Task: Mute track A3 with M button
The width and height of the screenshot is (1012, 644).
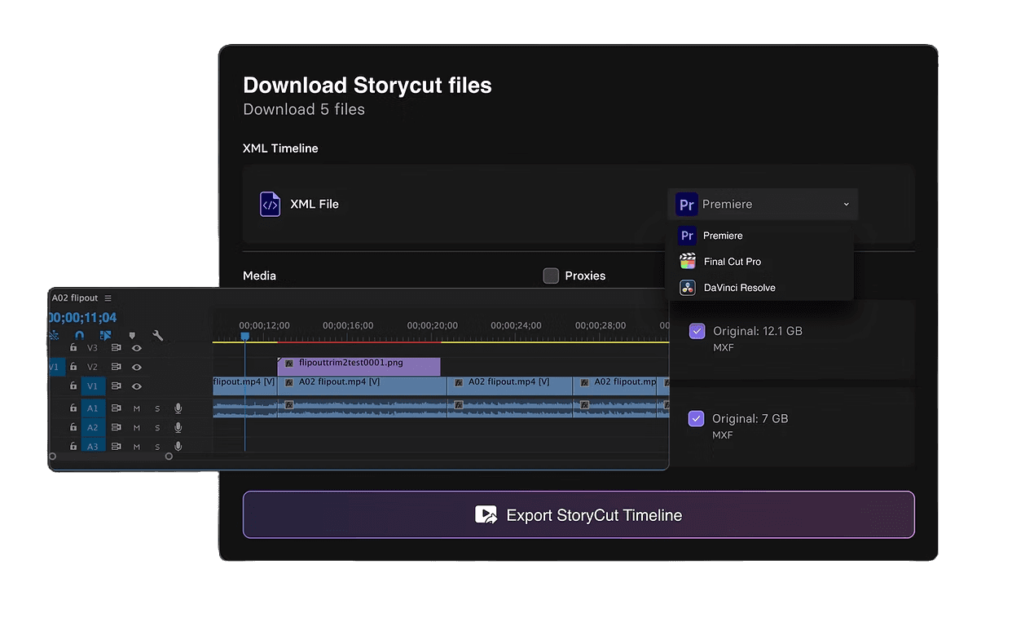Action: tap(137, 447)
